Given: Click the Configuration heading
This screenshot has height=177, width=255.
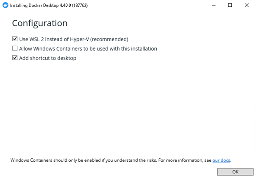Looking at the screenshot, I should coord(40,23).
